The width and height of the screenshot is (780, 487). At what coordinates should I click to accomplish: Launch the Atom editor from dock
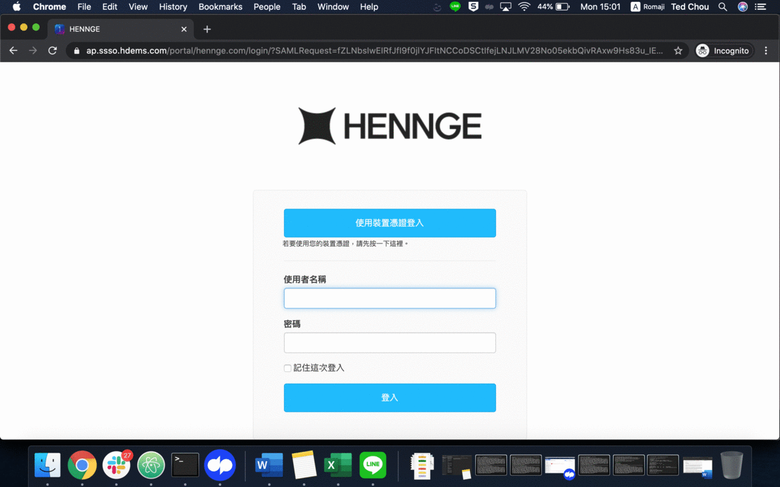click(151, 465)
